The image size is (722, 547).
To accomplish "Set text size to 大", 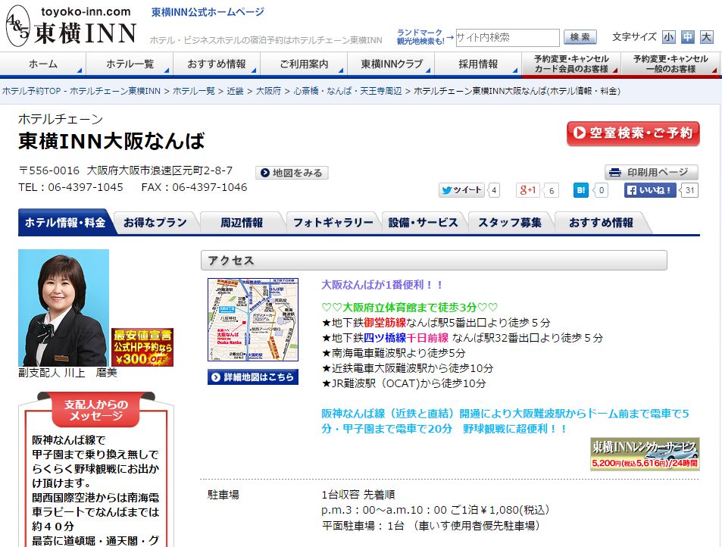I will 706,37.
